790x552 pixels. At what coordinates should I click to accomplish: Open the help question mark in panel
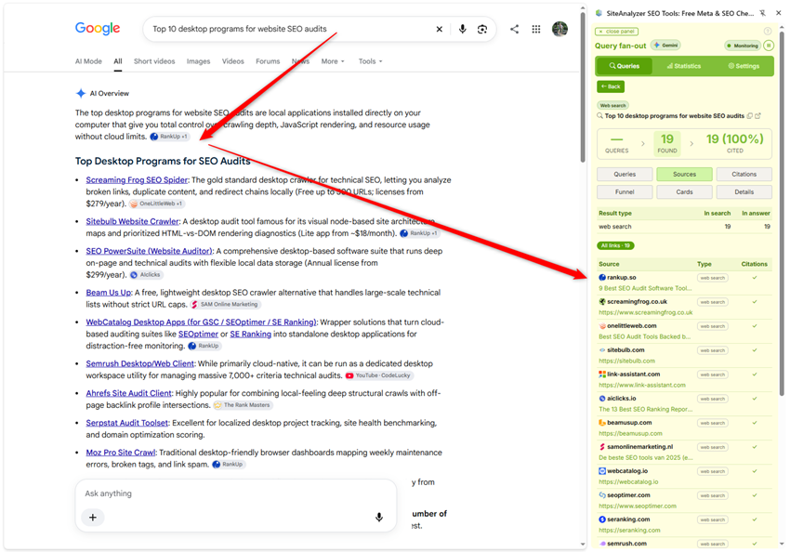click(x=768, y=32)
